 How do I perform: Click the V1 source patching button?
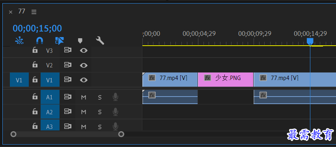point(19,80)
